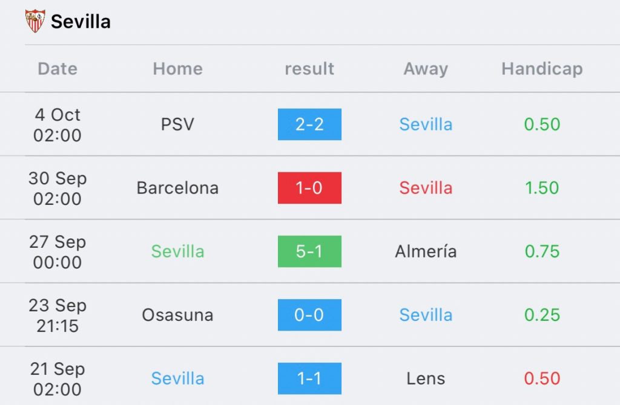Screen dimensions: 620x405
Task: Select the Home column header
Action: (177, 69)
